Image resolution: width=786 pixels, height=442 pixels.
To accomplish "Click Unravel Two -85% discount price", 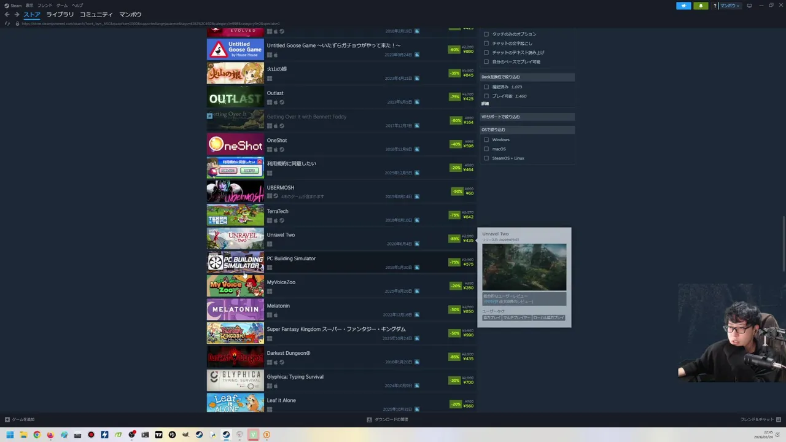I will pyautogui.click(x=461, y=238).
